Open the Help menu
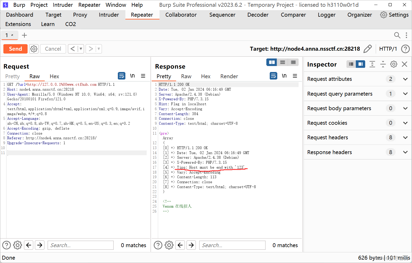The height and width of the screenshot is (263, 412). pyautogui.click(x=137, y=5)
